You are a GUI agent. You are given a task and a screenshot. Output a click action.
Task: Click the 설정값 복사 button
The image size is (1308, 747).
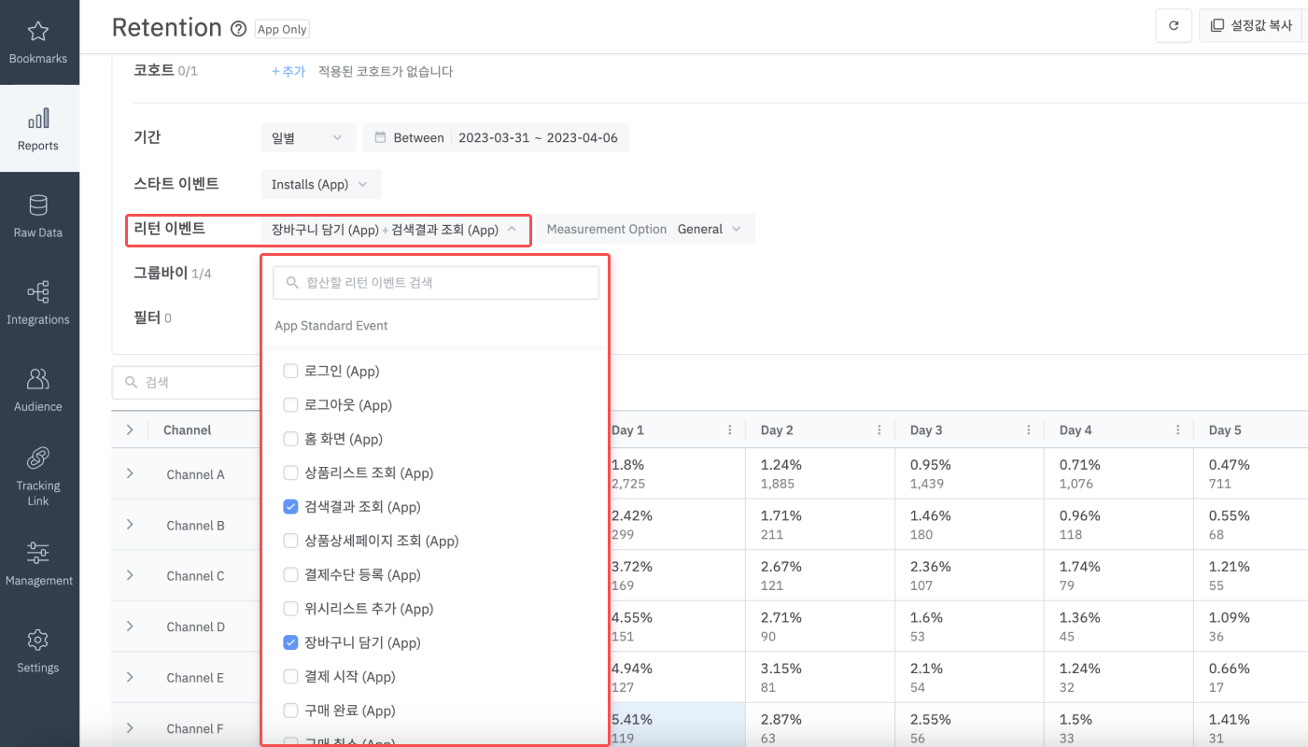click(x=1251, y=25)
